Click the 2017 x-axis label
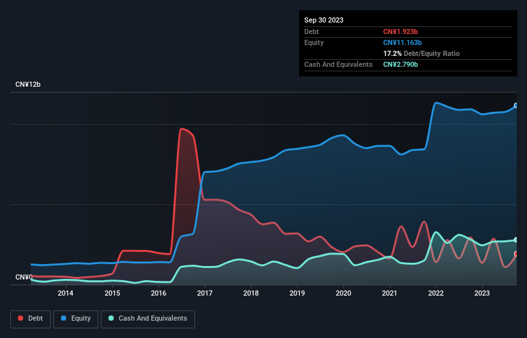Screen dimensions: 527x338 point(205,293)
